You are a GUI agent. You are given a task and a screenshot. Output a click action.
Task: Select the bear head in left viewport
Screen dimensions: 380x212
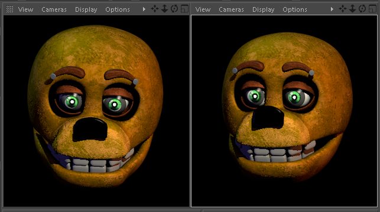[95, 106]
